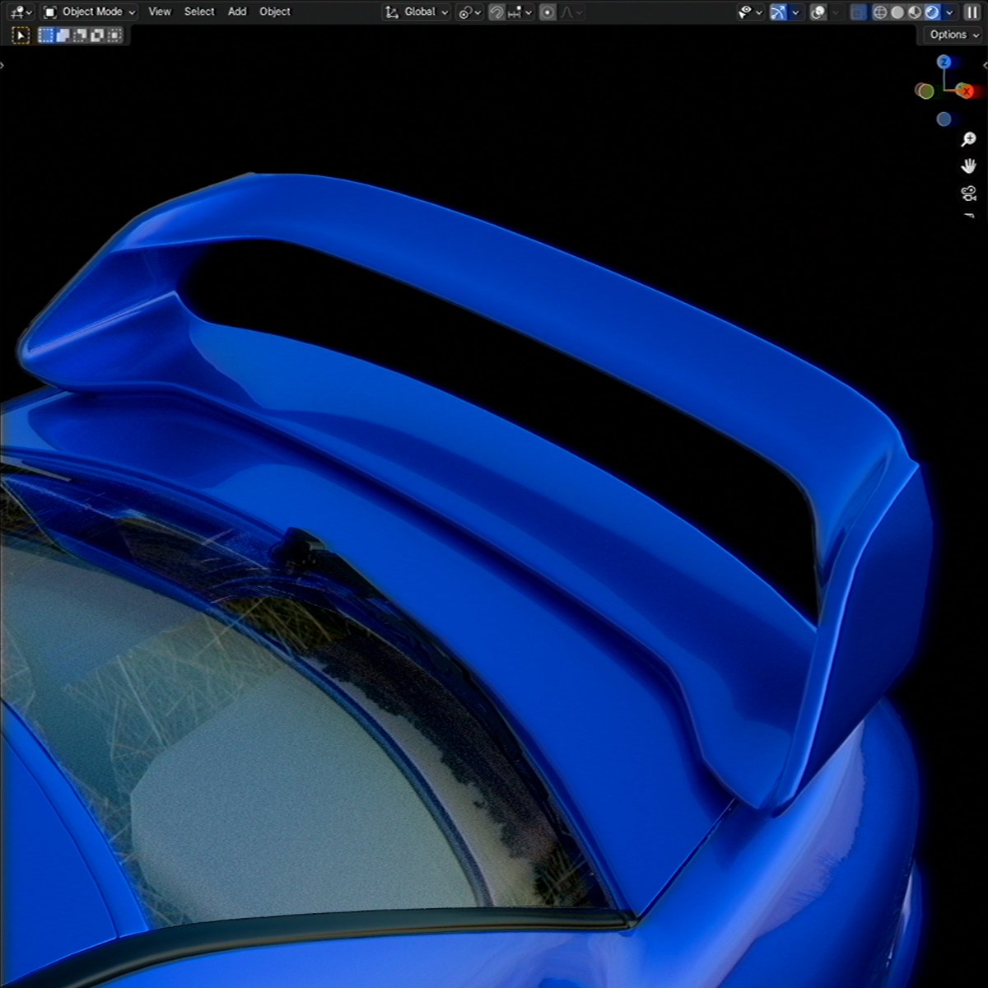Toggle the camera view icon
Viewport: 988px width, 988px height.
(x=969, y=193)
